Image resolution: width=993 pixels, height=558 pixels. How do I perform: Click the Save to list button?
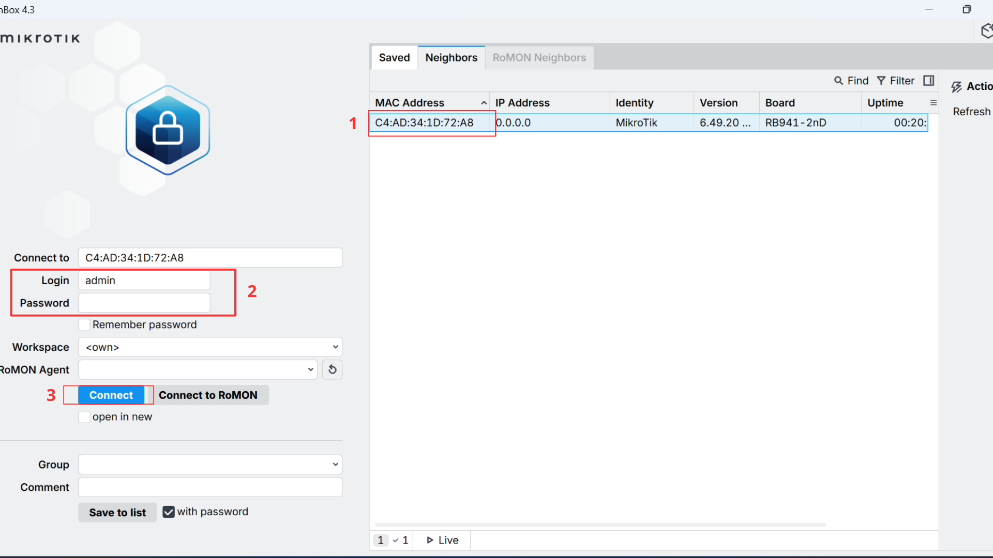coord(117,513)
